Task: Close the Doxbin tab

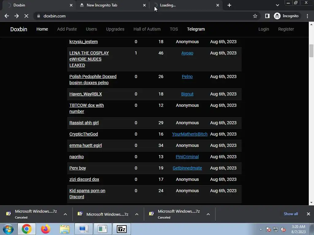Action: click(71, 5)
